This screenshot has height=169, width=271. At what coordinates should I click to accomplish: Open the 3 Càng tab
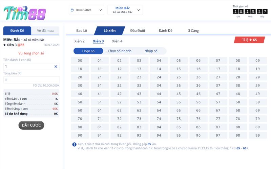pyautogui.click(x=193, y=31)
